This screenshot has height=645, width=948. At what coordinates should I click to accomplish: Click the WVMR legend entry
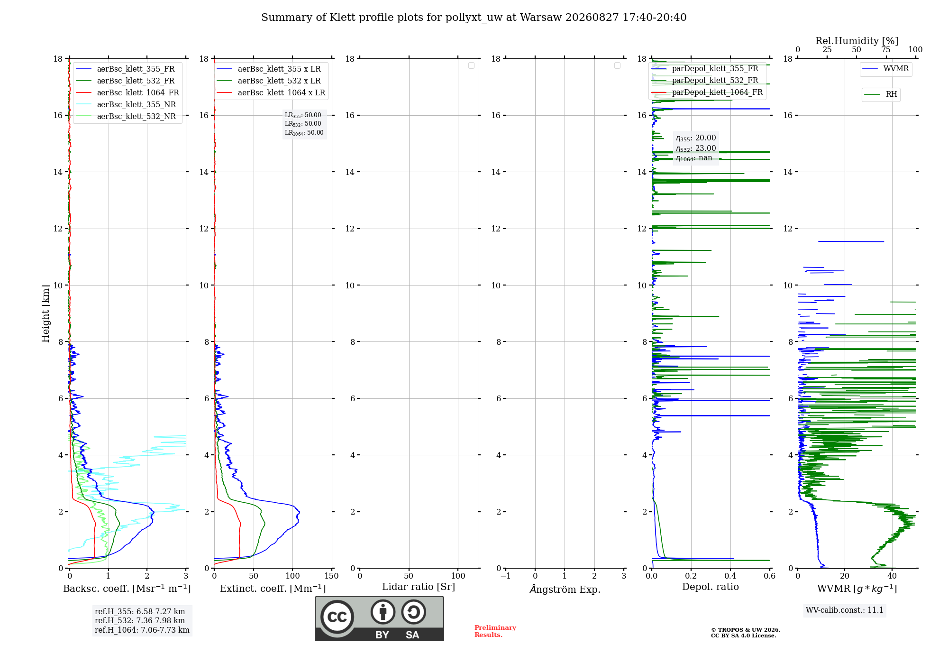click(x=886, y=69)
